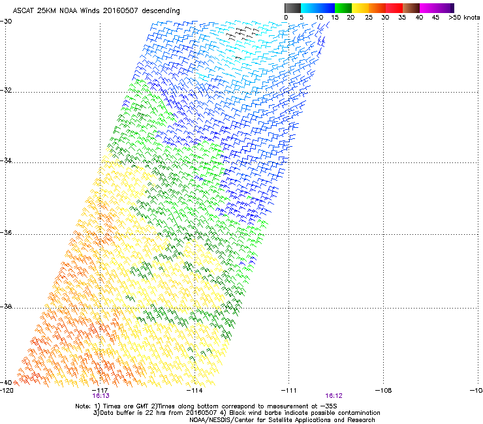Click the yellow 20-25 knots legend swatch
Image resolution: width=483 pixels, height=424 pixels.
coord(360,8)
